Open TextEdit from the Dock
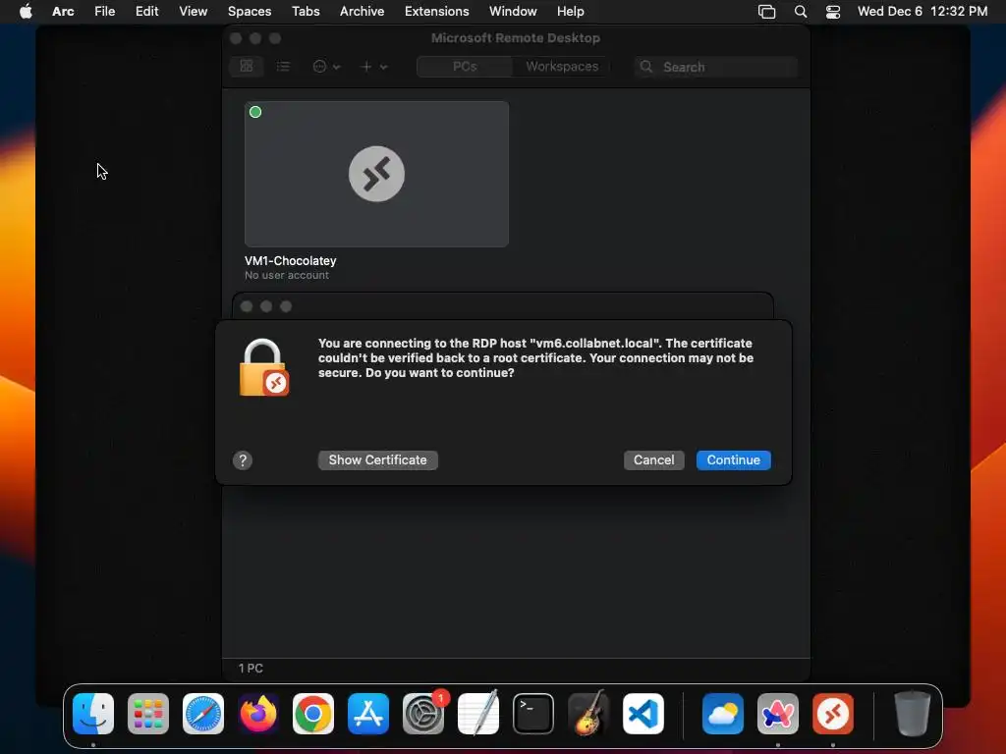Image resolution: width=1006 pixels, height=754 pixels. coord(478,714)
